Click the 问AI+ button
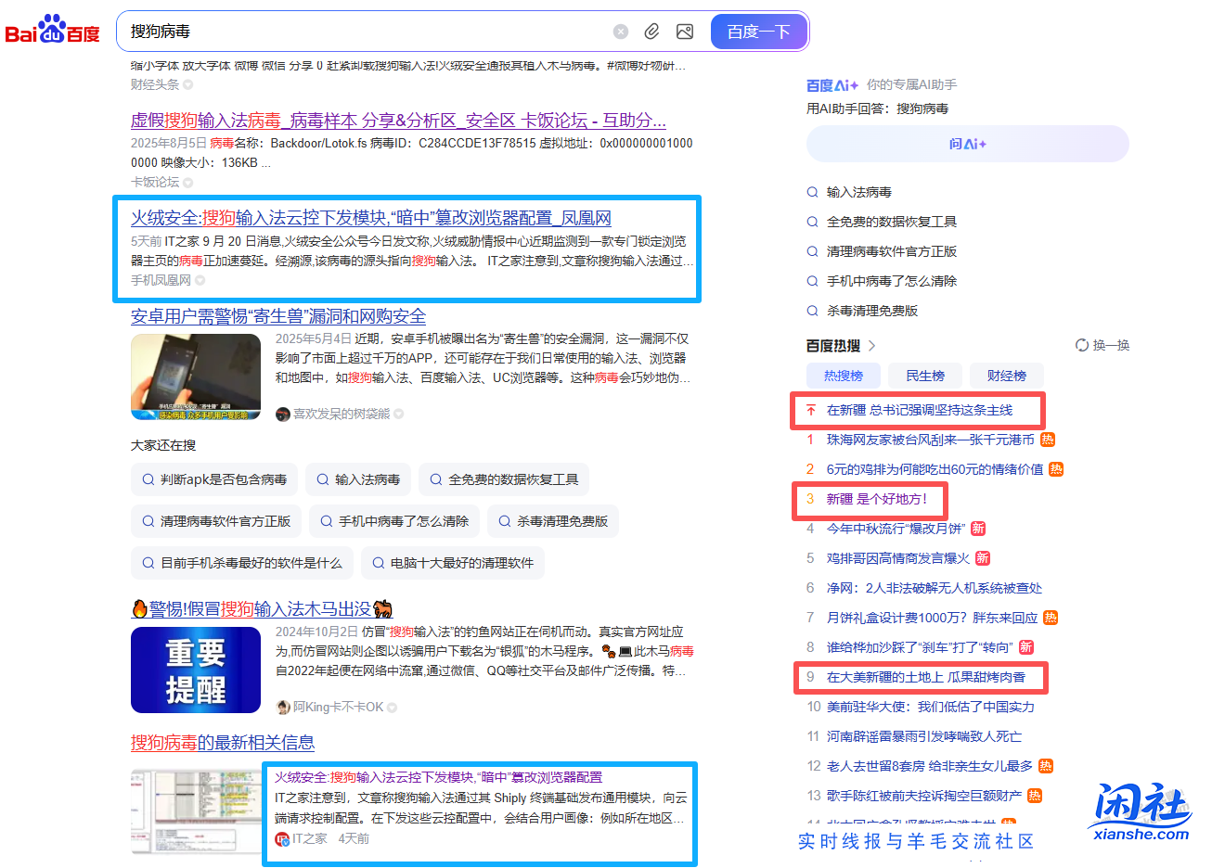Viewport: 1212px width, 868px height. 966,144
